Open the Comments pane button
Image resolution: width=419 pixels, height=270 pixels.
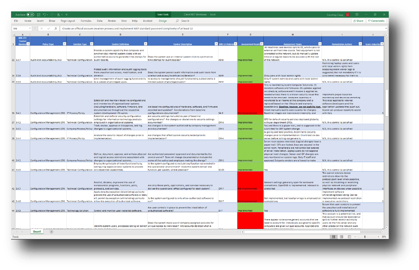click(x=376, y=21)
